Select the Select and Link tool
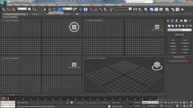This screenshot has height=108, width=193. (4, 9)
